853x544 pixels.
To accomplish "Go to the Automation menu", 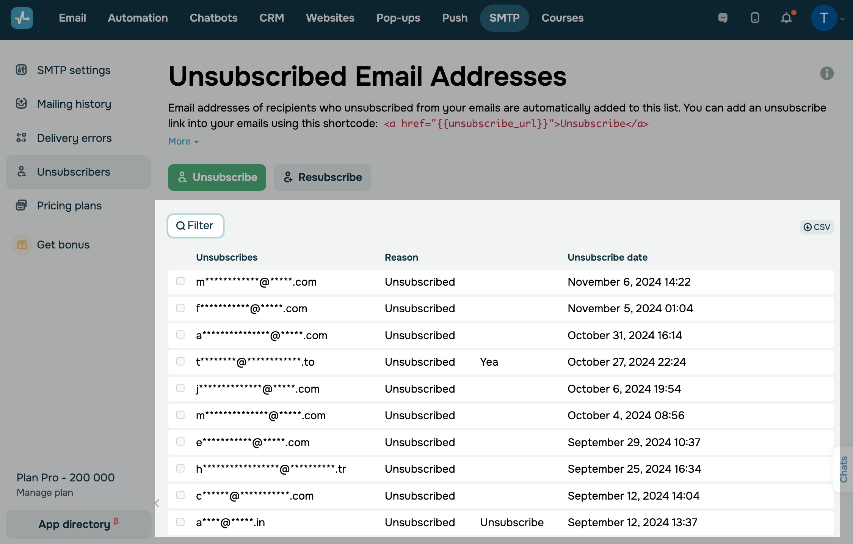I will coord(138,18).
